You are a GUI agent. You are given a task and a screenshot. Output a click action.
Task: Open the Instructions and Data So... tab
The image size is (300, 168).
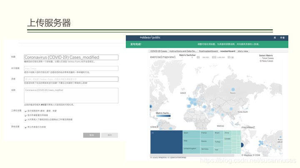(183, 51)
